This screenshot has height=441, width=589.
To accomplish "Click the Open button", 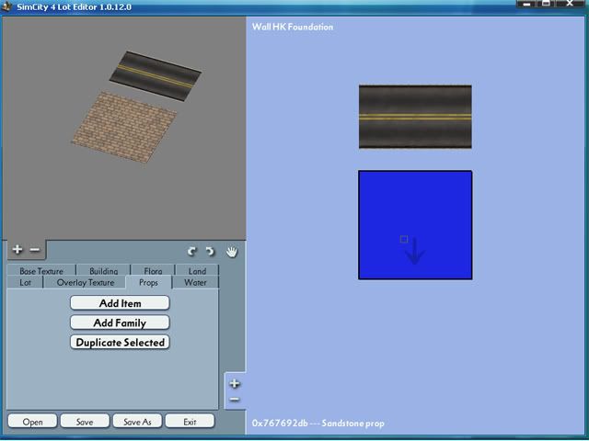I will [32, 422].
